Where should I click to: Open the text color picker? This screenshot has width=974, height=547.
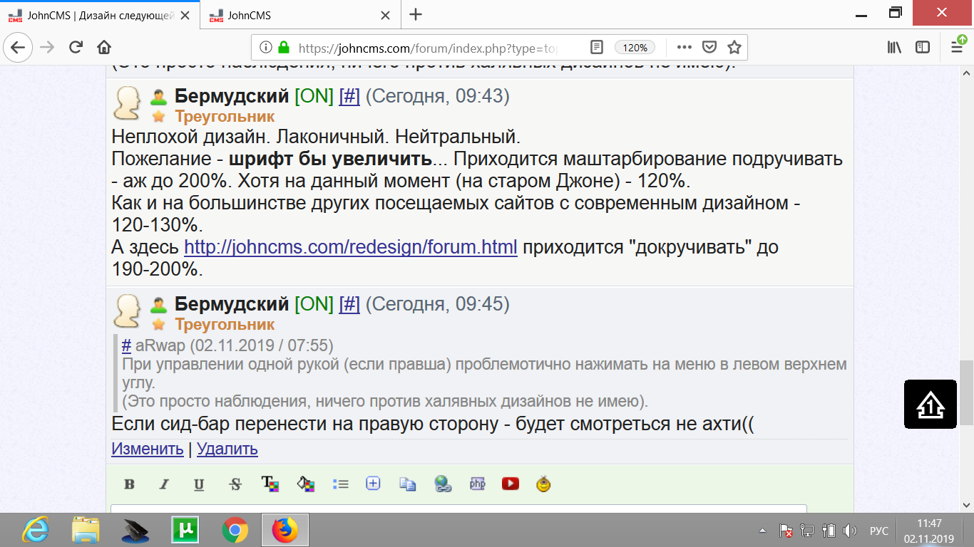(270, 484)
